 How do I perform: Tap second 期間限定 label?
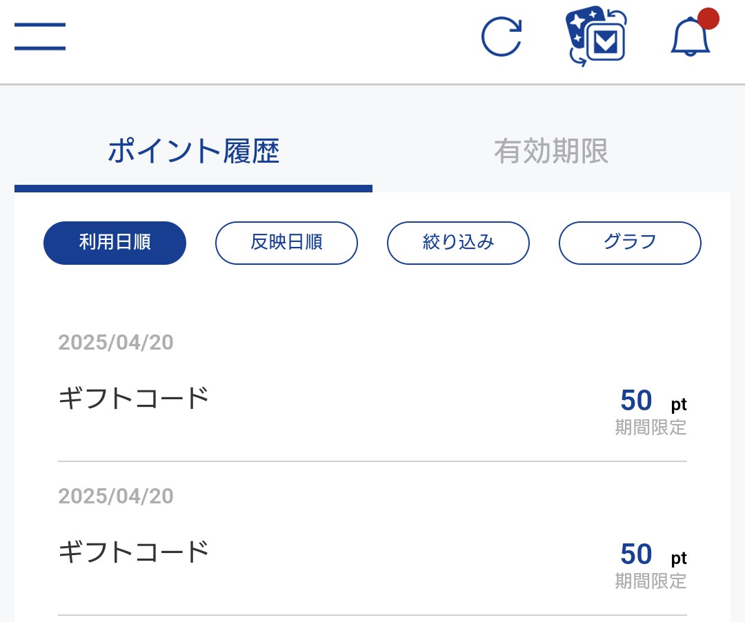[650, 581]
